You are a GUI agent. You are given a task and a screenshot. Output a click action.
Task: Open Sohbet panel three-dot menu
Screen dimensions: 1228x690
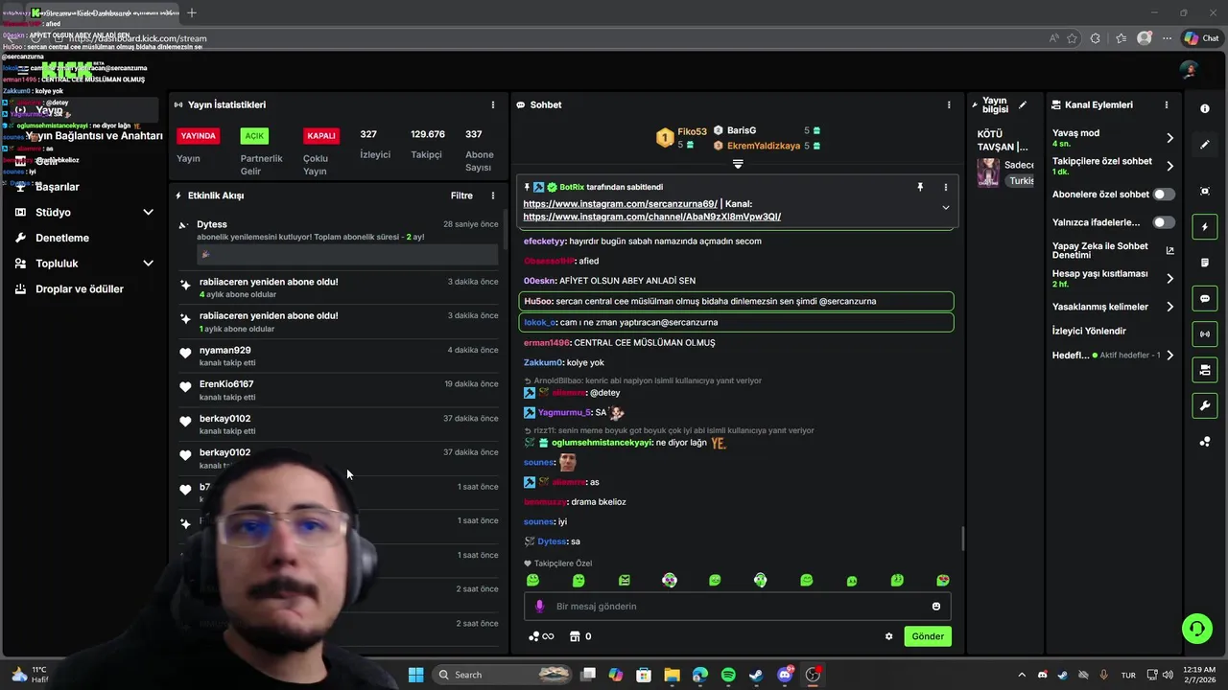coord(949,104)
